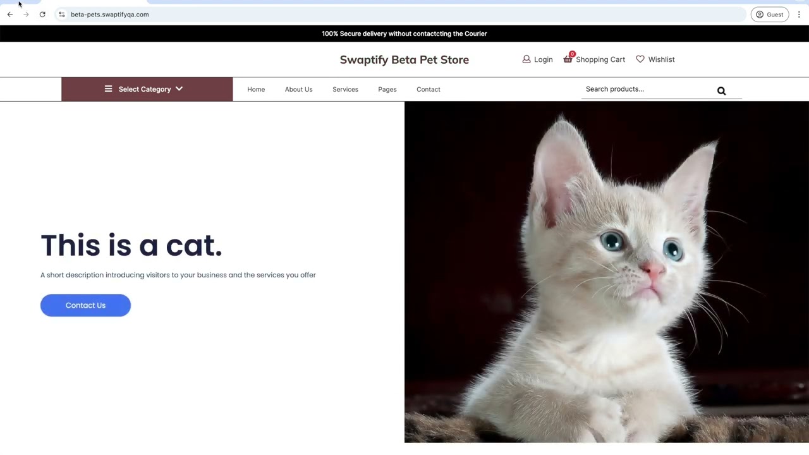Click the search magnifier icon
The image size is (809, 455).
coord(721,91)
